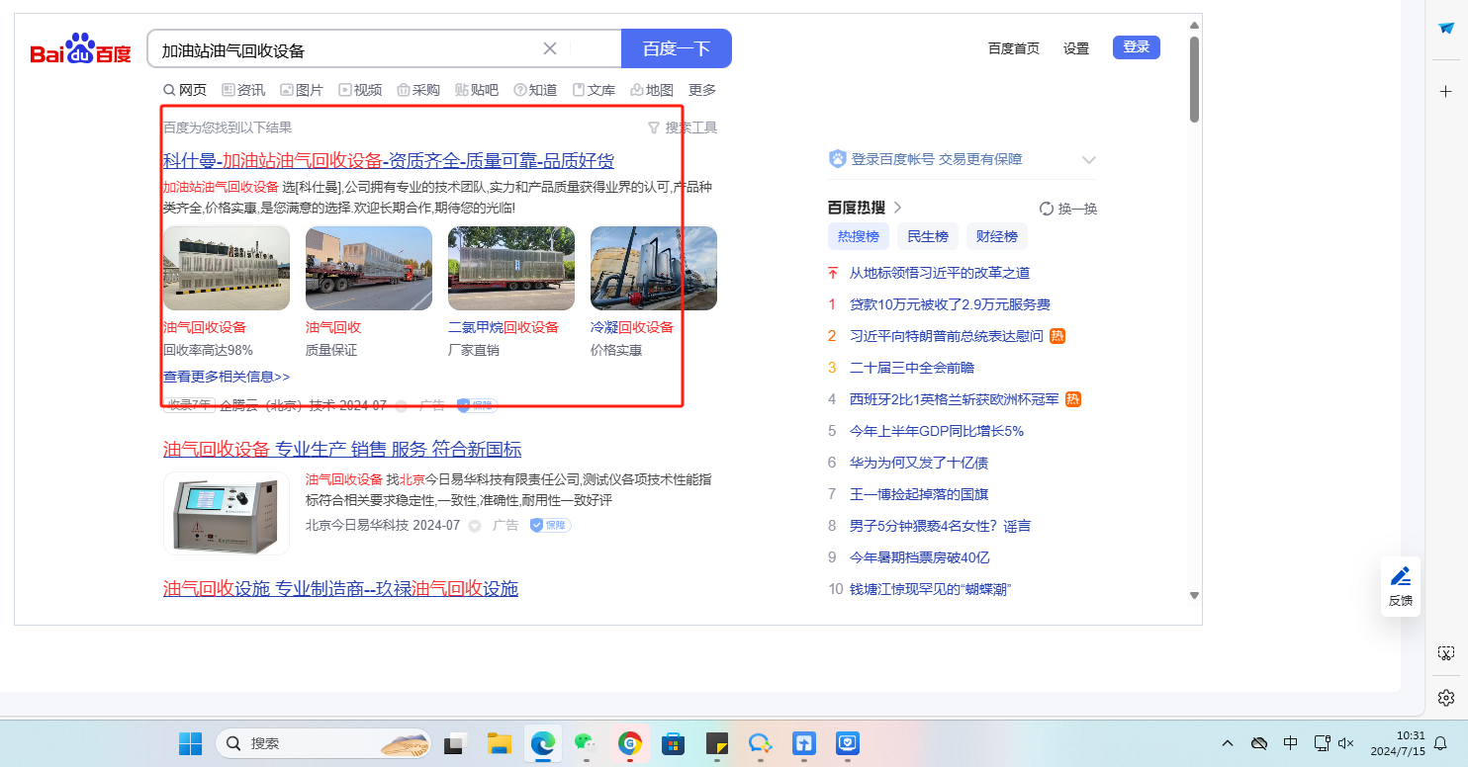Open the 查看更多相关信息 link
Image resolution: width=1468 pixels, height=767 pixels.
pos(227,377)
